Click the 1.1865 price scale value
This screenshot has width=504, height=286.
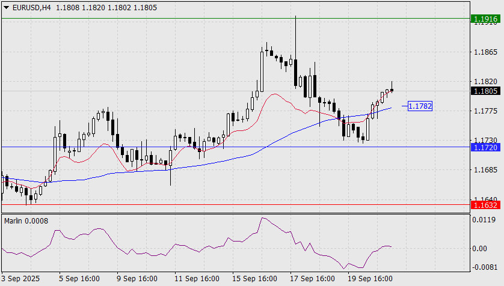tap(485, 52)
